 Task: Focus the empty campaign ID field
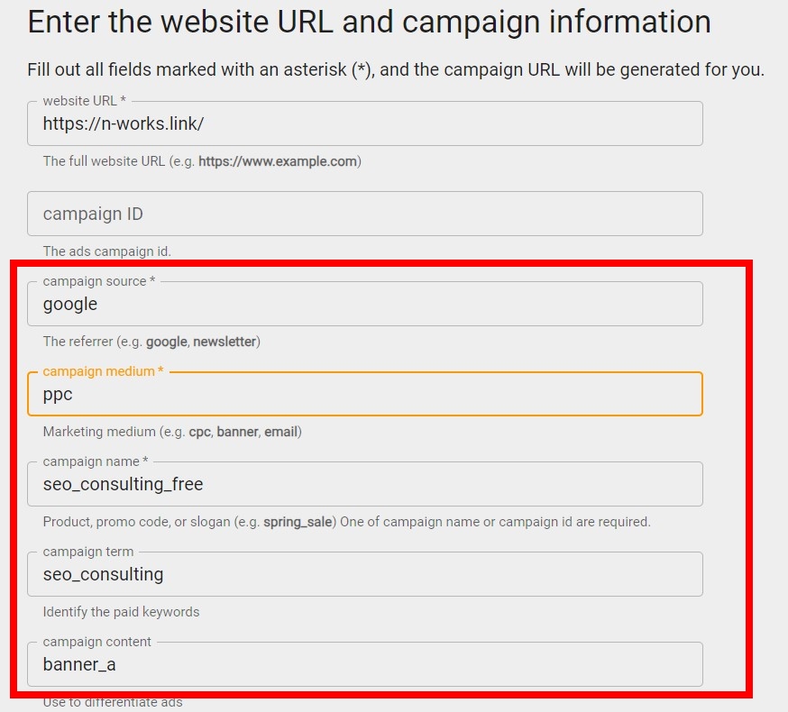click(x=364, y=215)
